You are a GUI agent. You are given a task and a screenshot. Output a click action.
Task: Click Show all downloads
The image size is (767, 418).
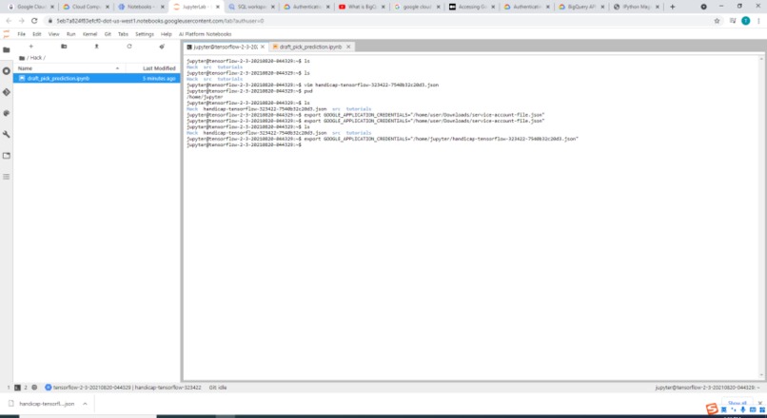pos(737,403)
